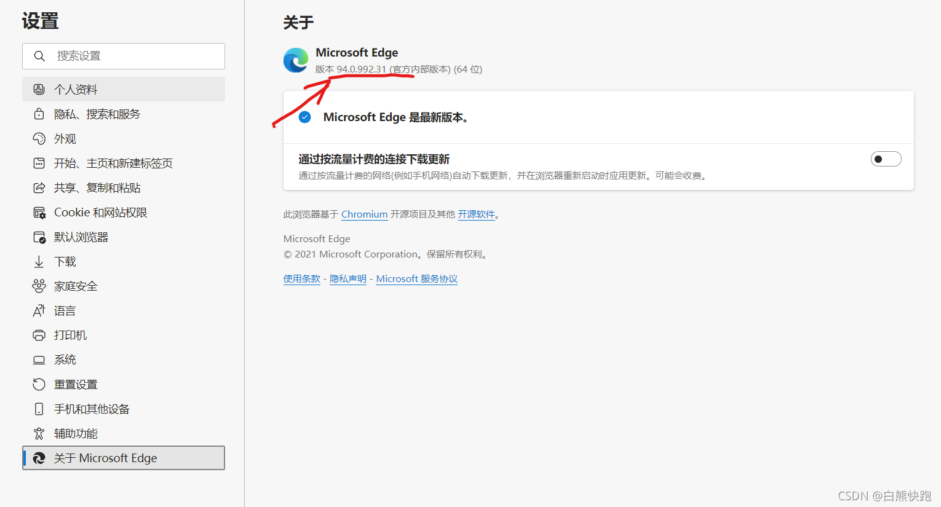Open 手机和其他设备 settings

124,409
